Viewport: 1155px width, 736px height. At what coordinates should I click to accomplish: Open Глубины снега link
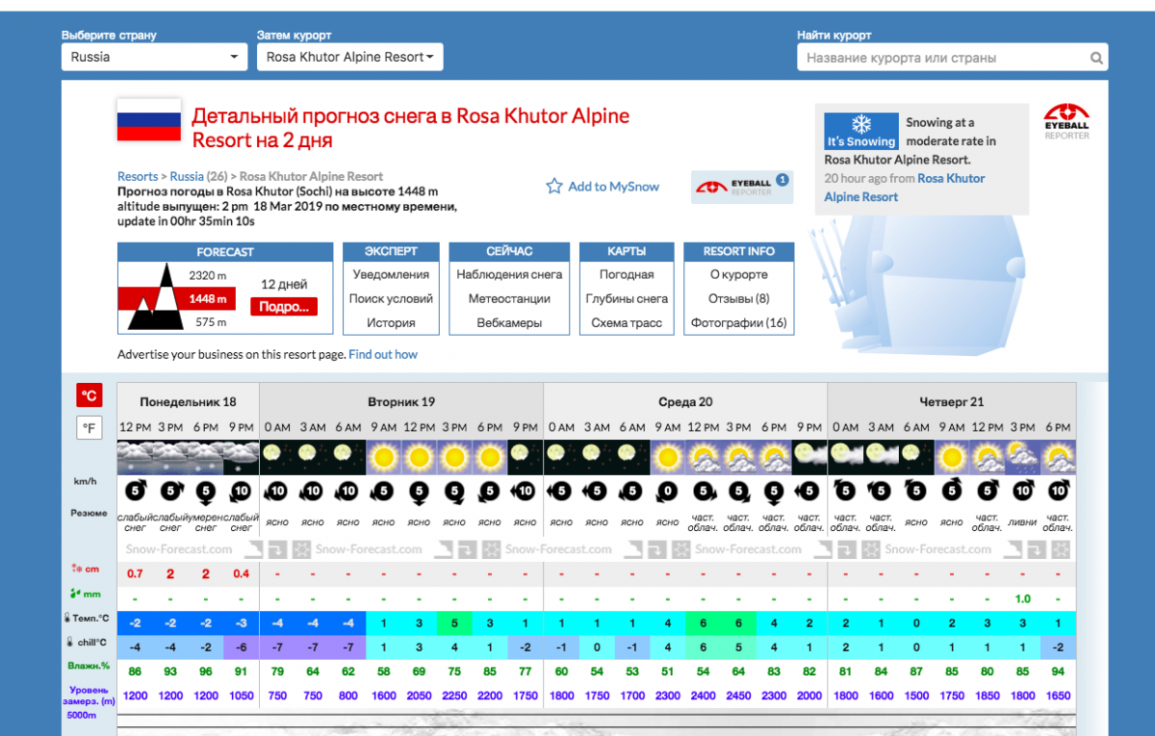(627, 298)
